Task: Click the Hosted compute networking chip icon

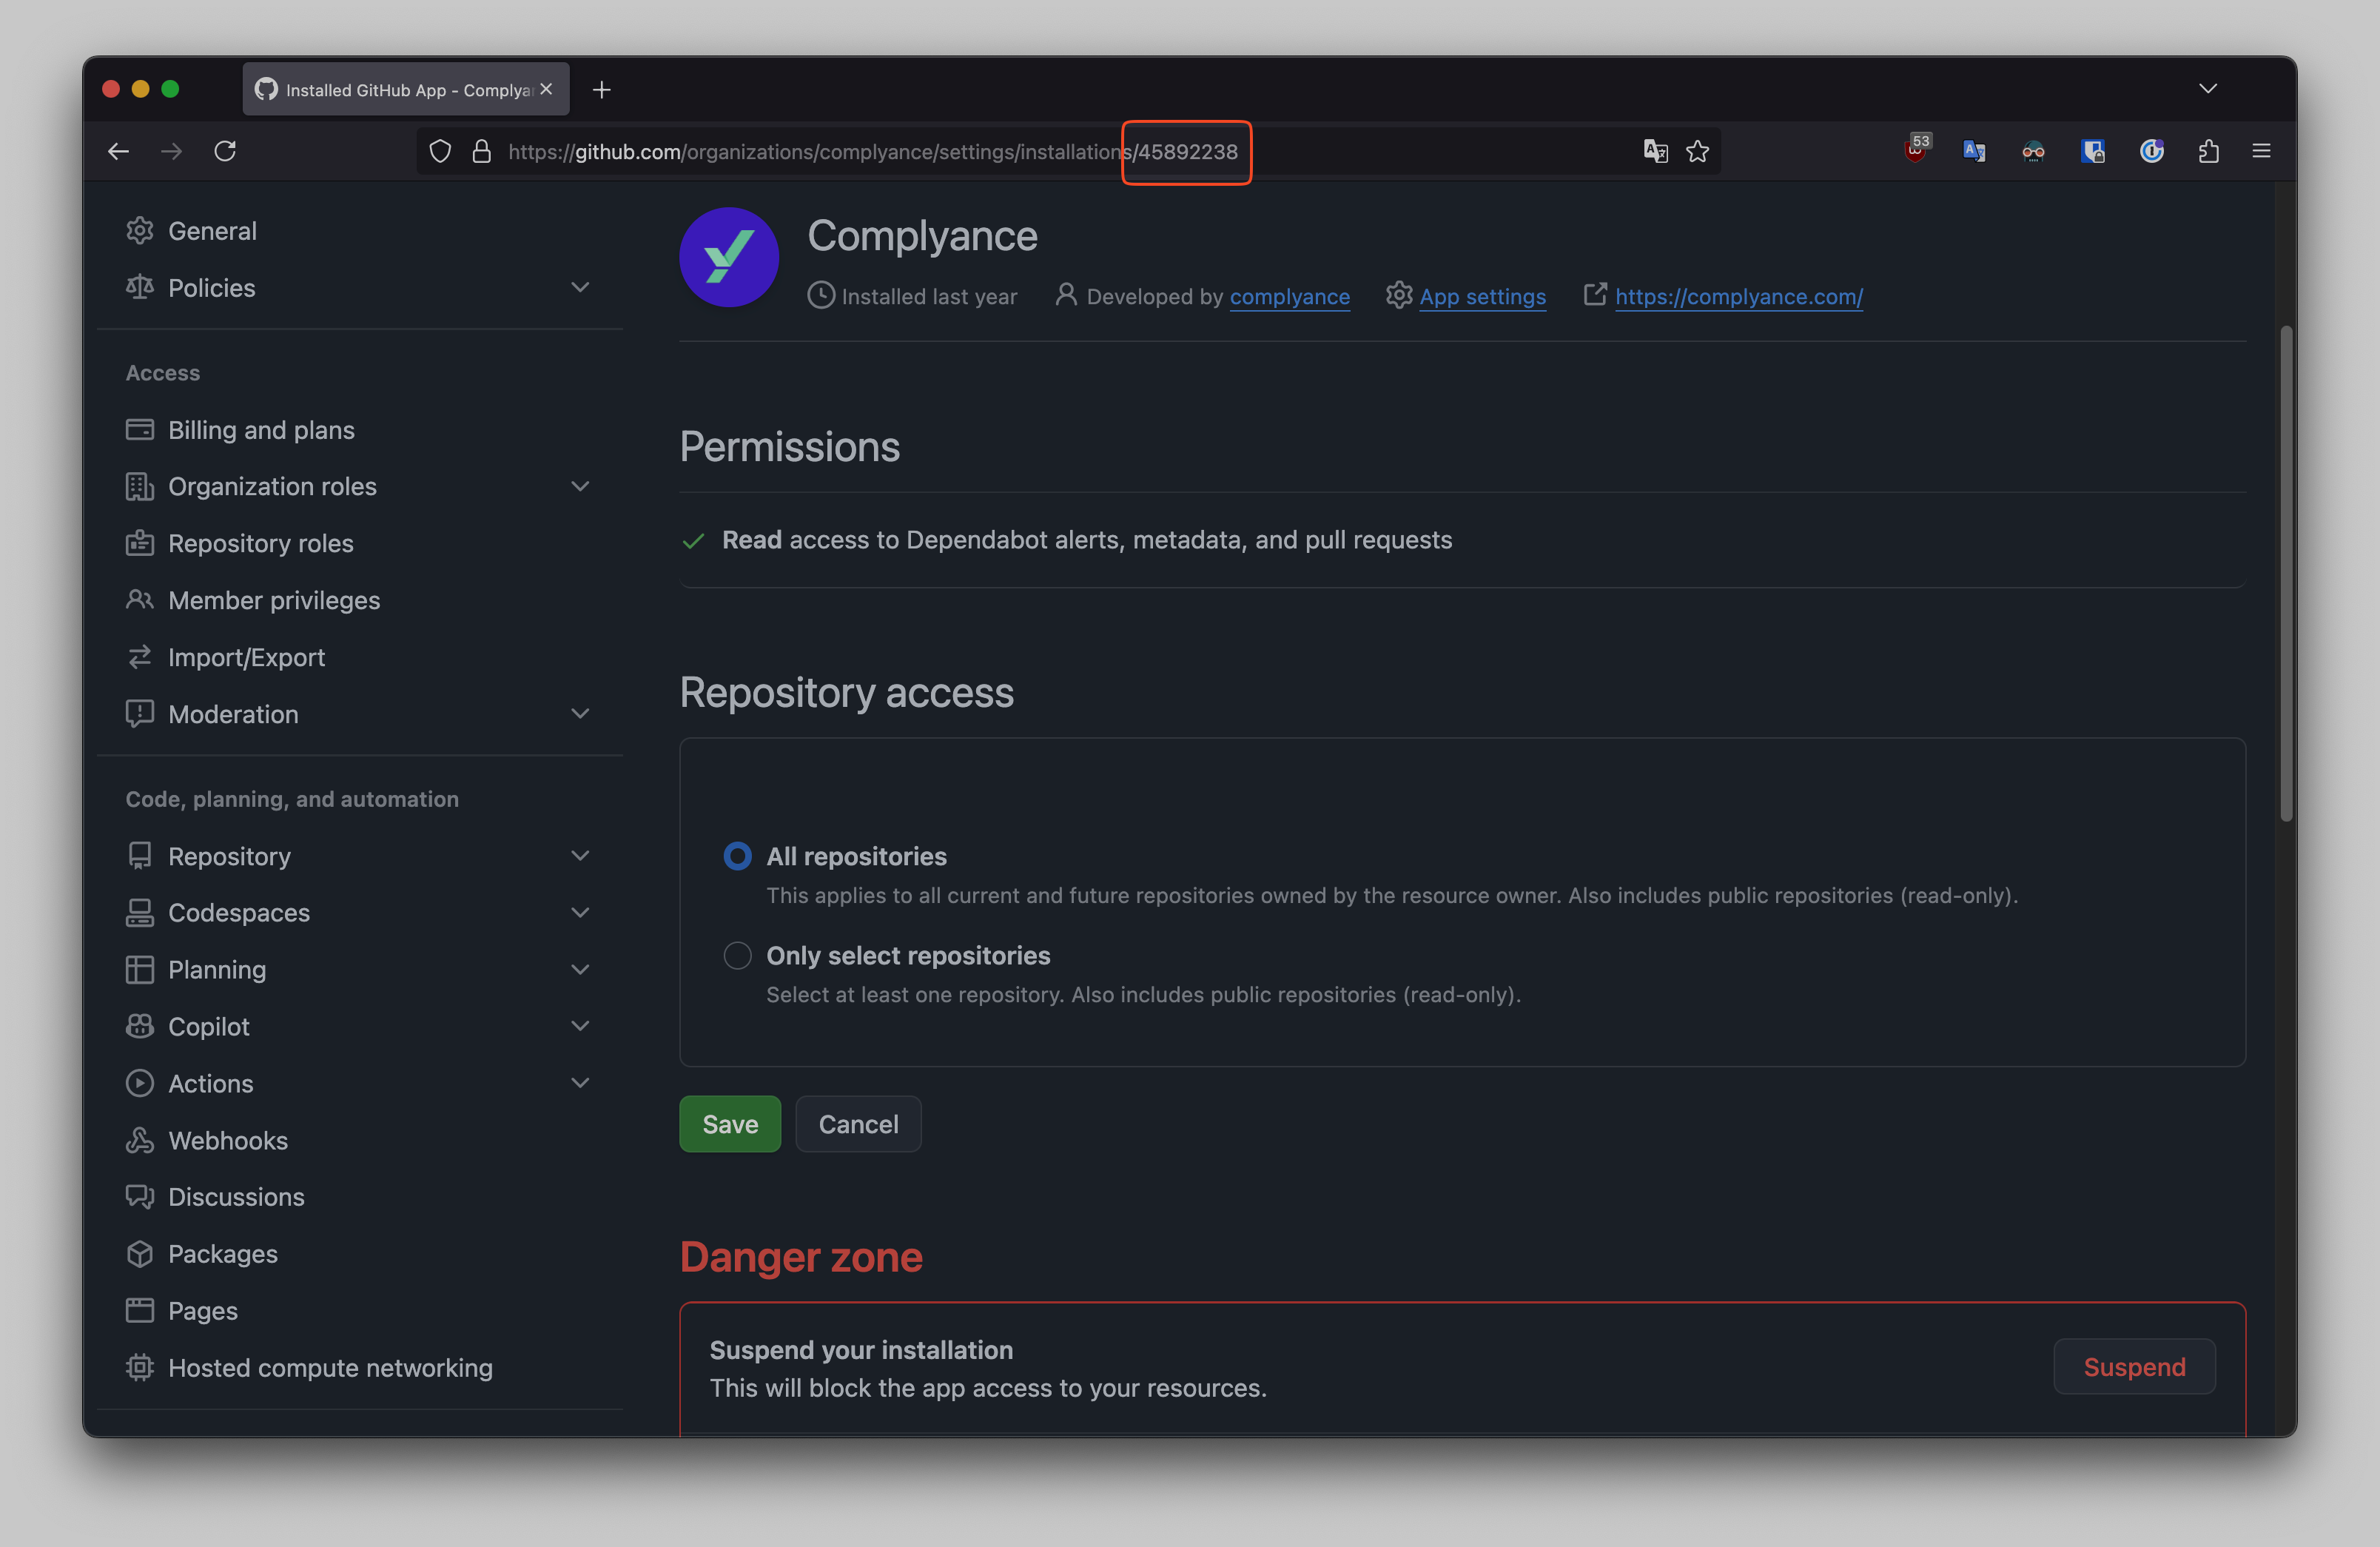Action: click(140, 1367)
